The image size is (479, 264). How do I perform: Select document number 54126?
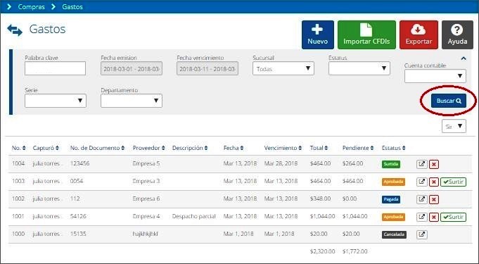[78, 216]
